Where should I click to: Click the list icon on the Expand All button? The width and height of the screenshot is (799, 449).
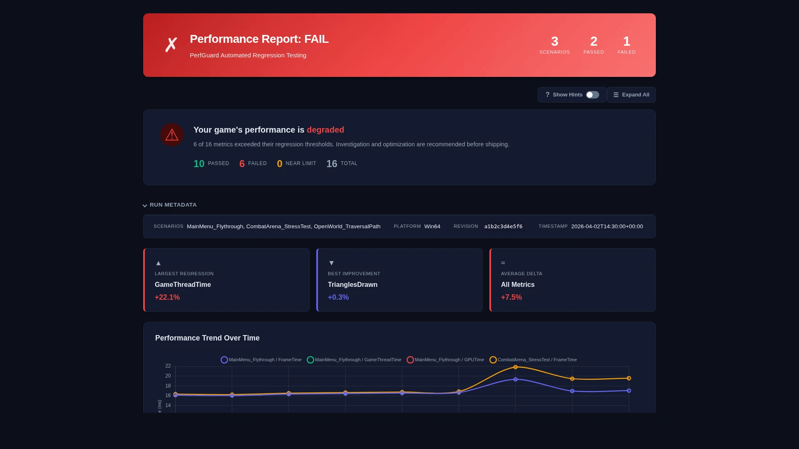616,94
